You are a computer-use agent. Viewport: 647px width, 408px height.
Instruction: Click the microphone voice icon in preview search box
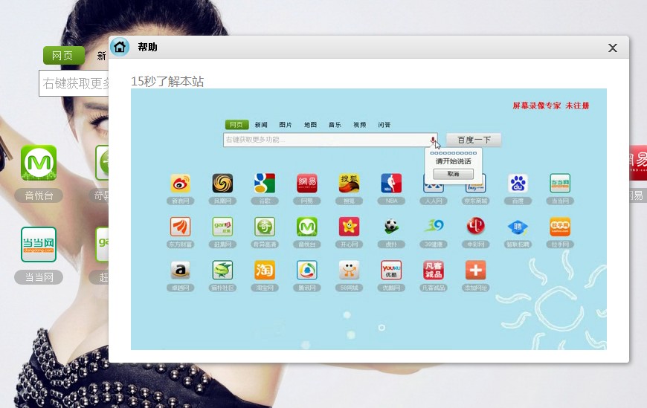point(432,140)
